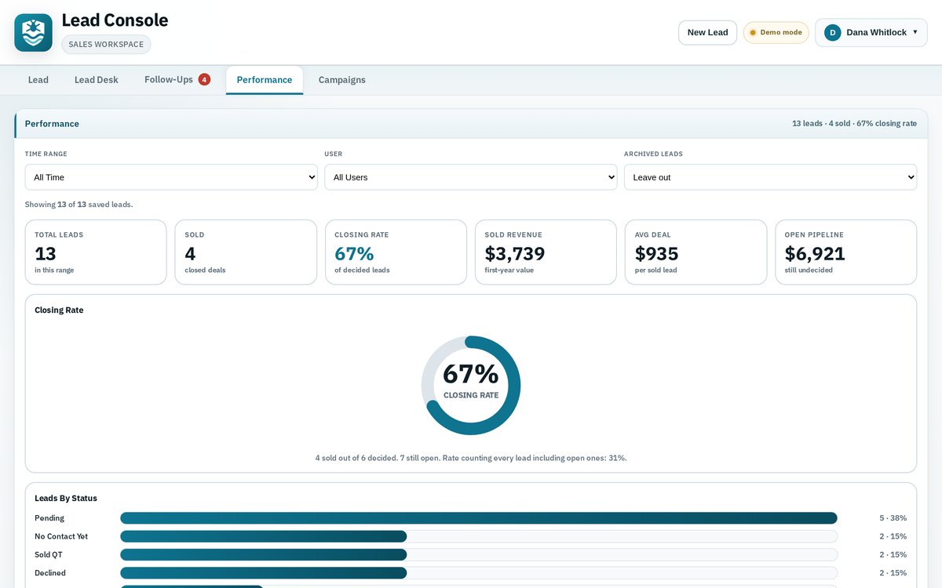Viewport: 942px width, 588px height.
Task: Click the '5 · 38%' Pending value
Action: coord(893,518)
